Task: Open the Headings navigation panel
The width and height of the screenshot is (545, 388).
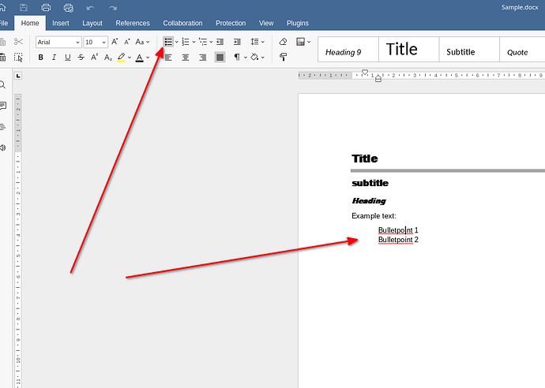Action: tap(2, 127)
